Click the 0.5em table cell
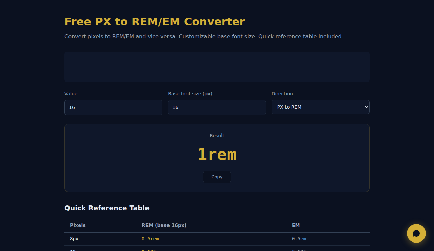The height and width of the screenshot is (251, 434). click(299, 239)
